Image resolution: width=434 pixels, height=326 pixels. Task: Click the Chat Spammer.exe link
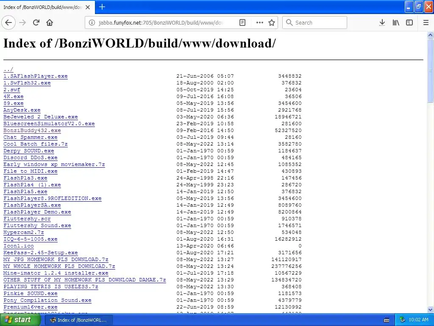[31, 137]
